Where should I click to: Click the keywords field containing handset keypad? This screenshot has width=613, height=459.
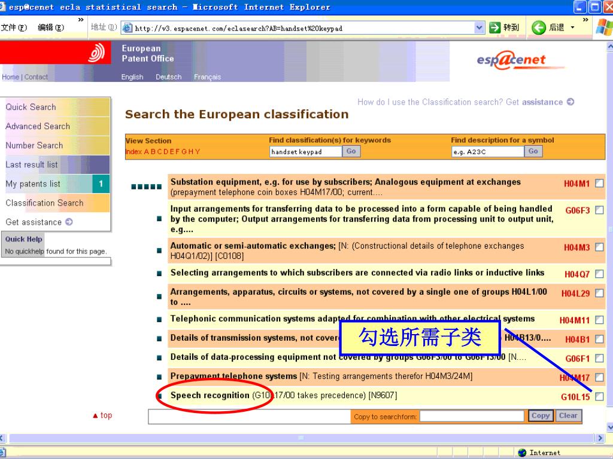pyautogui.click(x=306, y=151)
